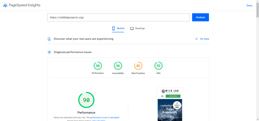Click the large Performance 90 gauge
The image size is (259, 121).
pos(86,100)
